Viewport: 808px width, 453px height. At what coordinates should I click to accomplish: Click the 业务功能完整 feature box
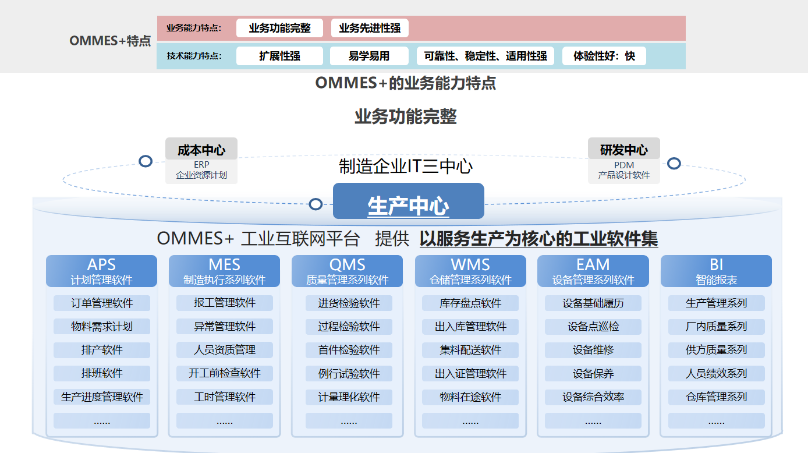279,28
